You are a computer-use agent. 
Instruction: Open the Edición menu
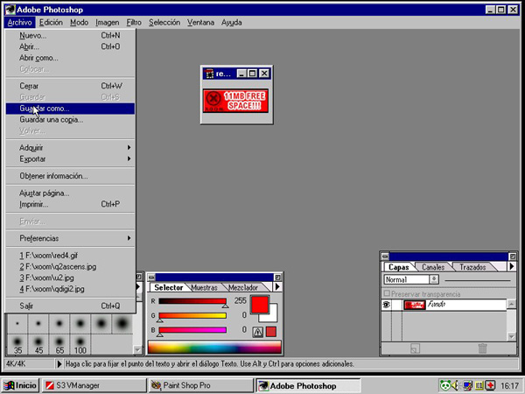coord(51,23)
